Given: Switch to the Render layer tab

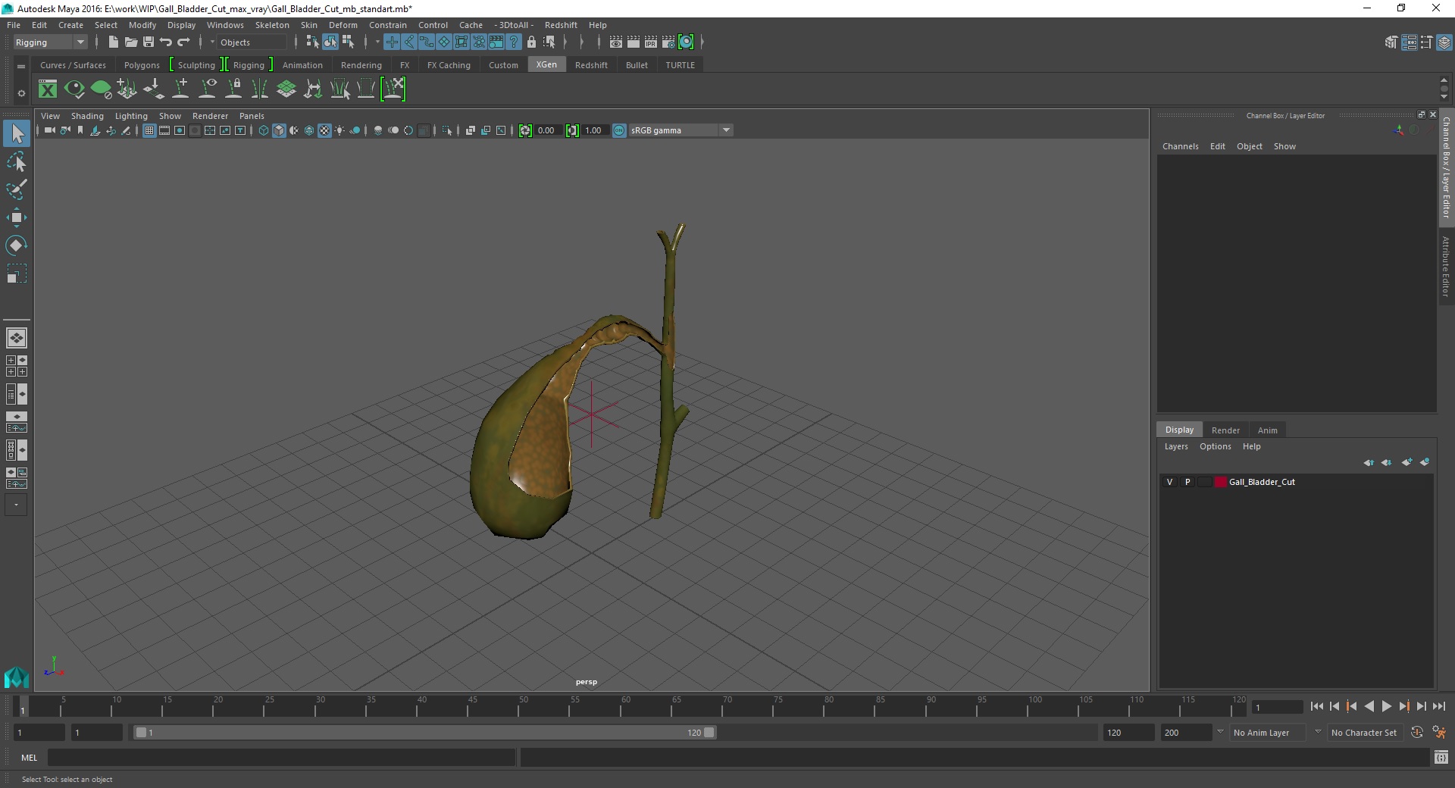Looking at the screenshot, I should pyautogui.click(x=1225, y=430).
